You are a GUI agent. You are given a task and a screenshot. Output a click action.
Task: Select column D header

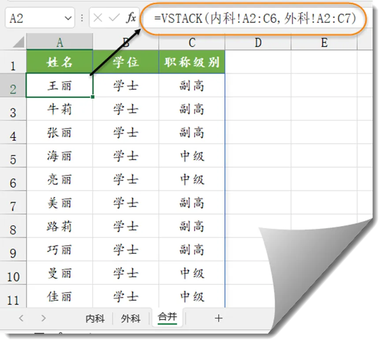coord(258,42)
